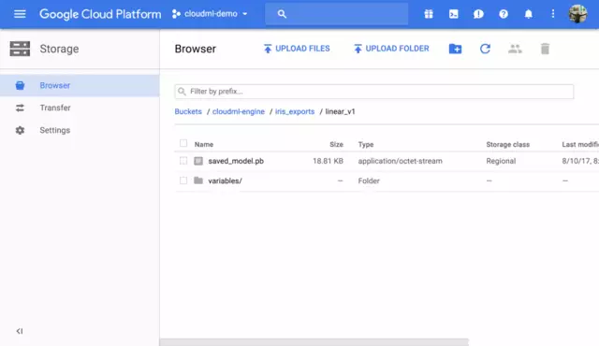
Task: Refresh the bucket listing
Action: coord(485,49)
